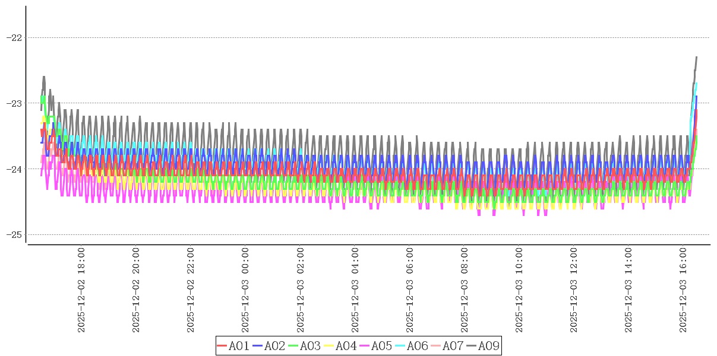Select the 2025-12-03 16:00 axis label

tap(683, 291)
